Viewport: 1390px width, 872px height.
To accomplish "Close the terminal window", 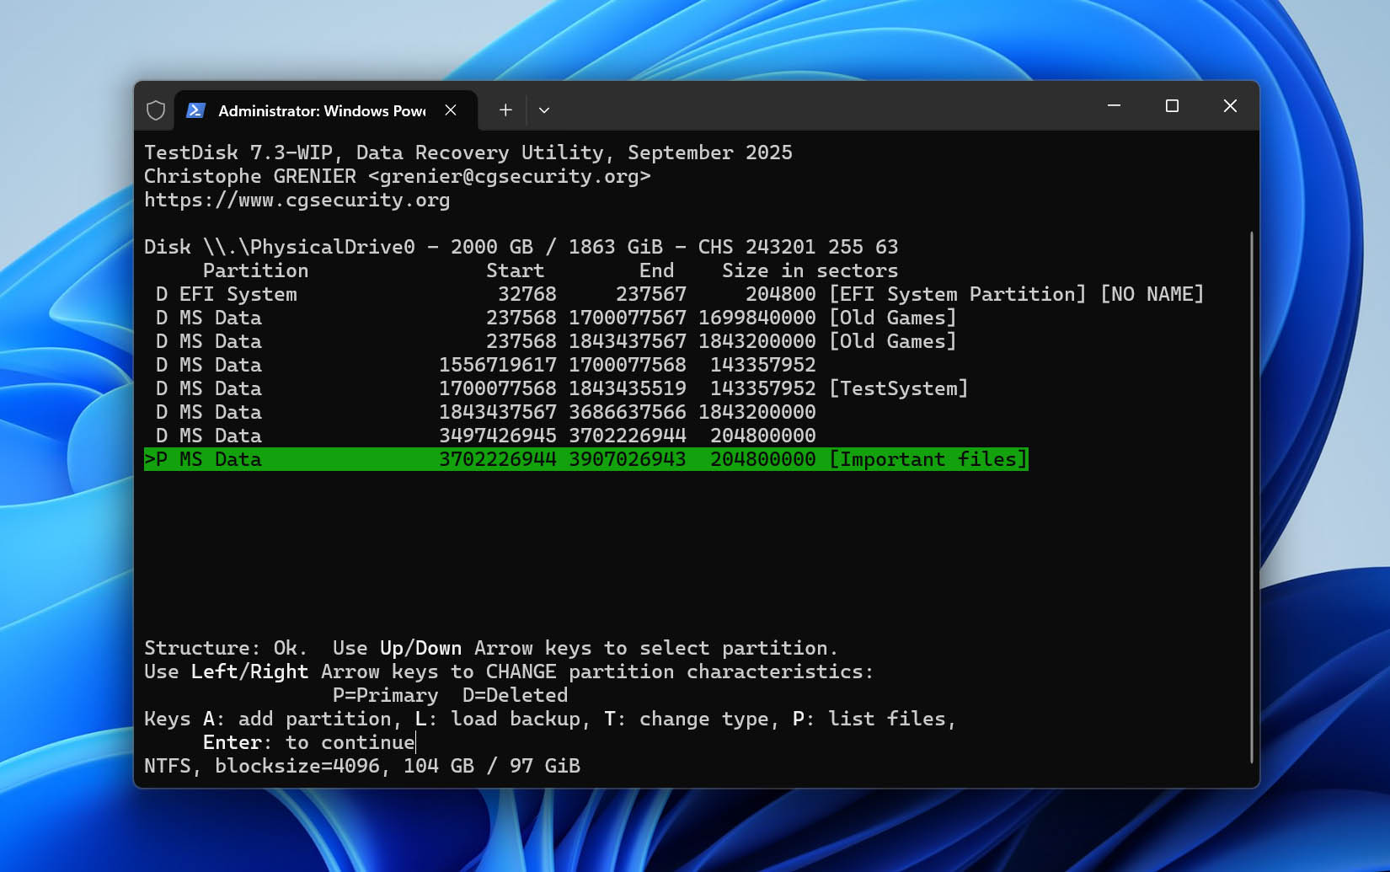I will tap(1230, 106).
